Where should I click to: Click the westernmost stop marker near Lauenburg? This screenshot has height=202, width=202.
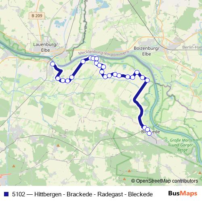click(x=53, y=64)
